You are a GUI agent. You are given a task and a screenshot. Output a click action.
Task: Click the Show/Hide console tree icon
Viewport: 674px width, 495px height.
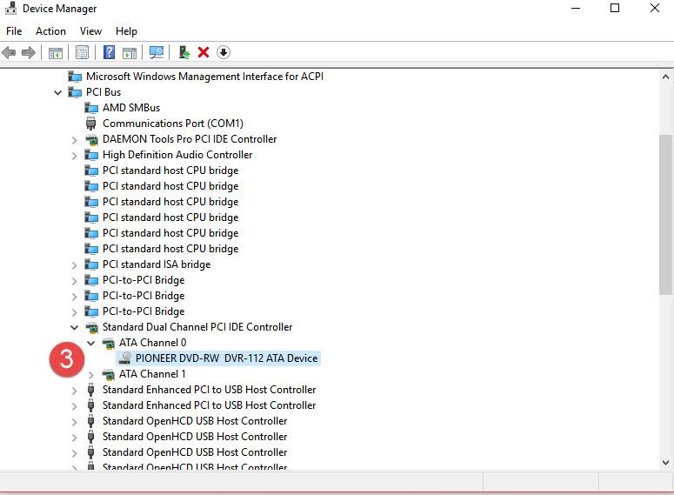(x=55, y=53)
